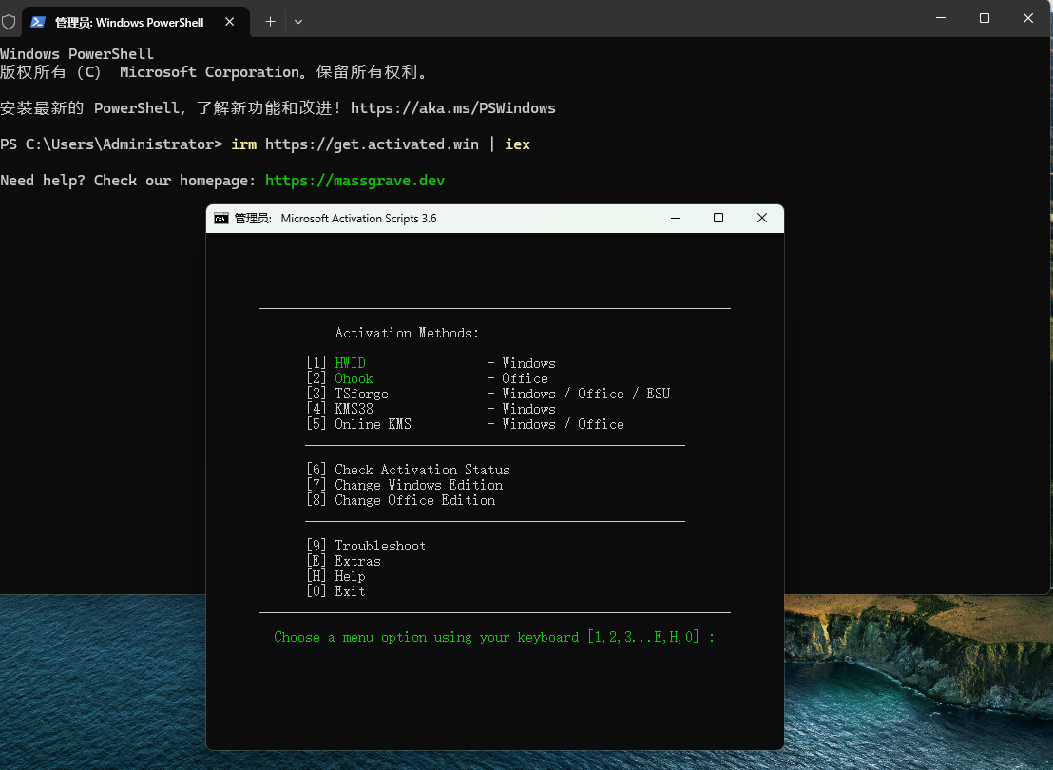Click the shield icon left of PowerShell tab

pyautogui.click(x=9, y=22)
